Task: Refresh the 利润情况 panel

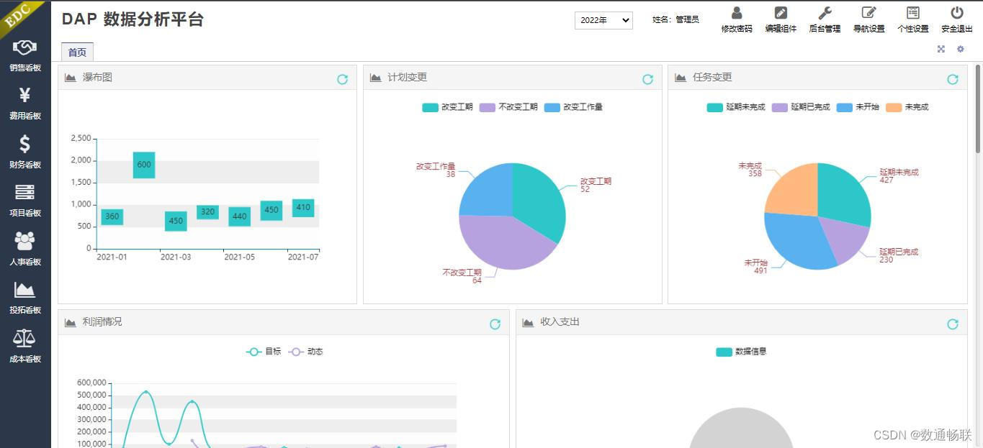Action: click(495, 324)
